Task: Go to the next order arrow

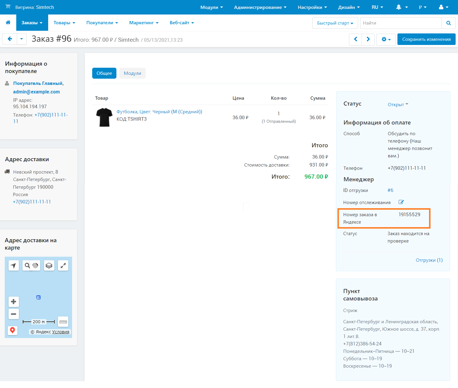Action: 368,39
